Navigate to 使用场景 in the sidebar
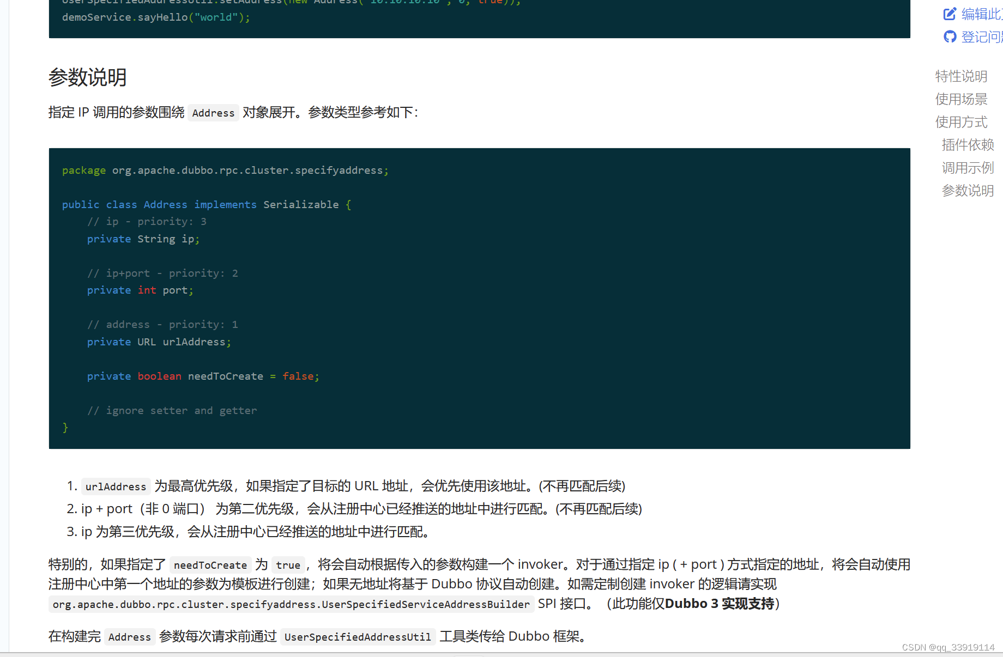Screen dimensions: 1003x657 click(961, 99)
